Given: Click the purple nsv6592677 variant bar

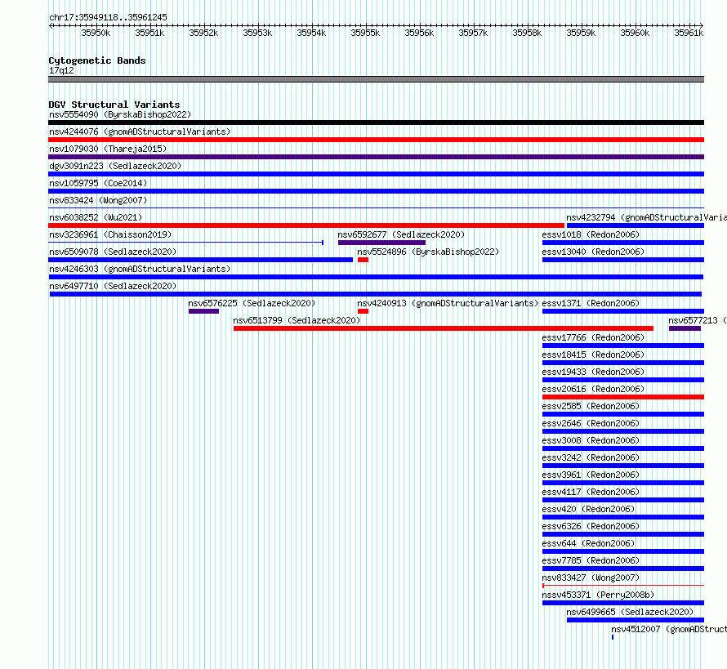Looking at the screenshot, I should (381, 243).
